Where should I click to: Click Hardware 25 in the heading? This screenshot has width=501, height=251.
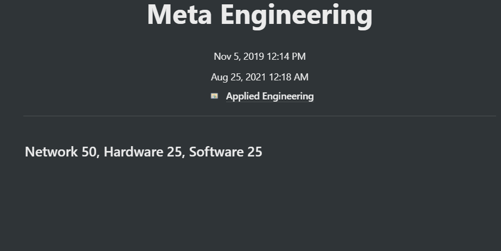tap(142, 152)
